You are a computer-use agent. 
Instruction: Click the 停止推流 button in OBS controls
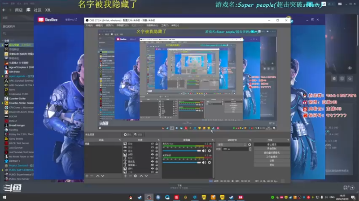pos(272,145)
